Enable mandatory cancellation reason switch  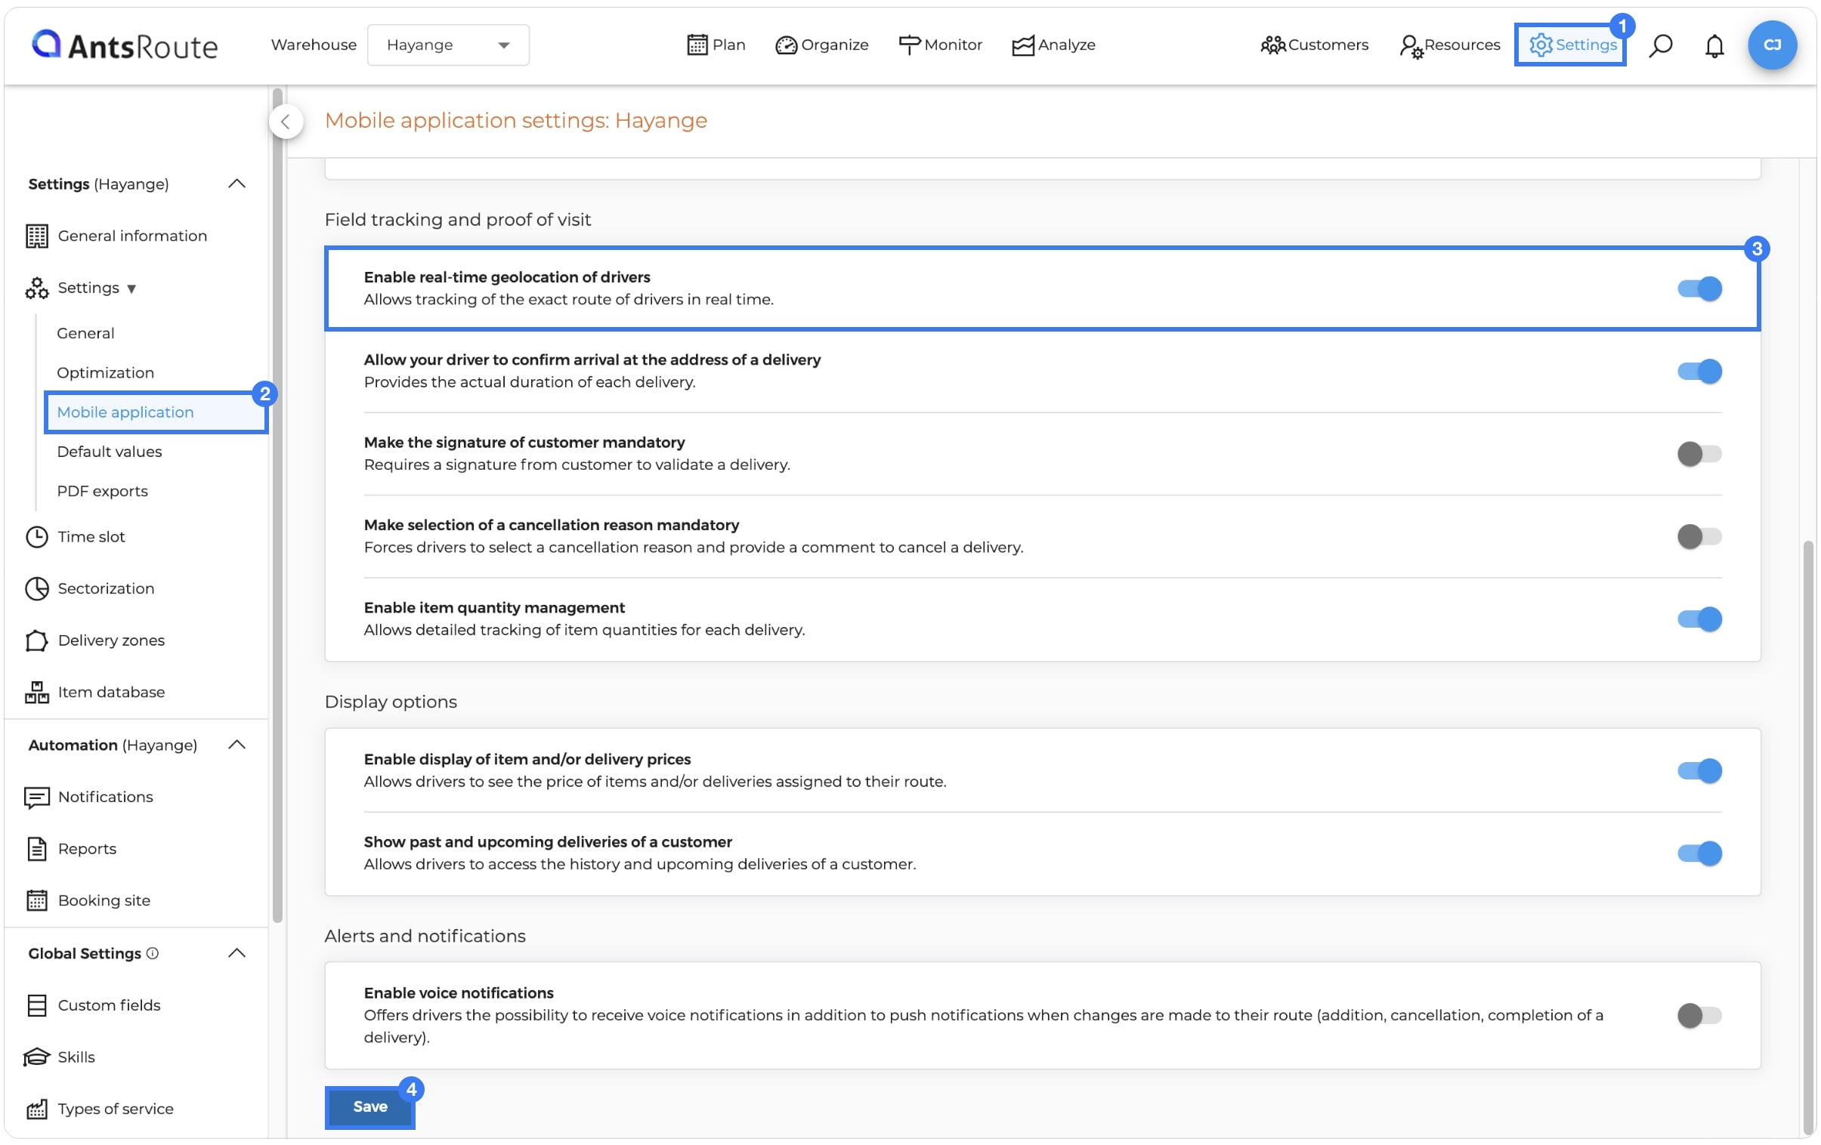(x=1699, y=536)
